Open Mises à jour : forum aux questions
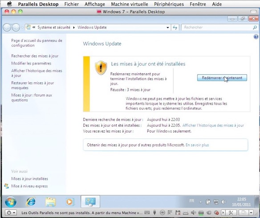Screen dimensions: 260x218 [32, 97]
